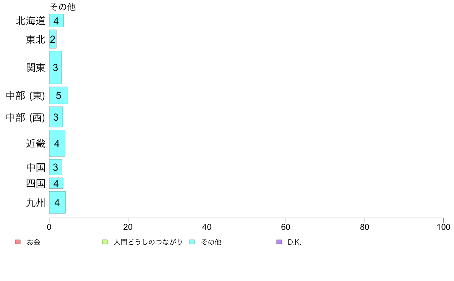The image size is (454, 281).
Task: Select the 北海道 bar showing 4
Action: coord(57,21)
